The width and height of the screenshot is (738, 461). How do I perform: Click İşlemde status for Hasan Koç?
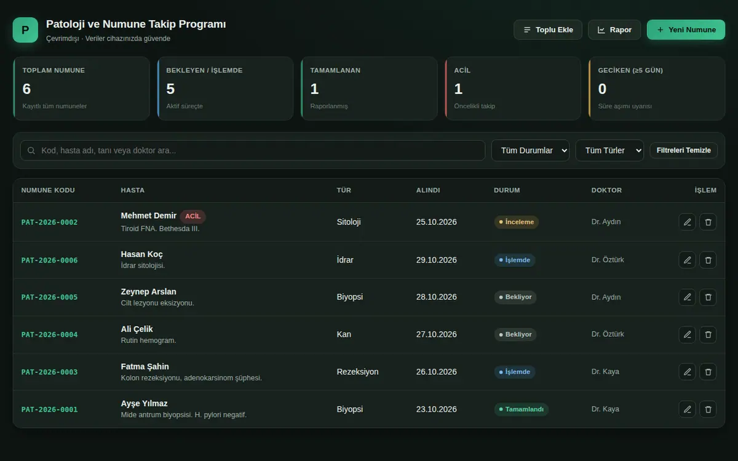coord(515,260)
